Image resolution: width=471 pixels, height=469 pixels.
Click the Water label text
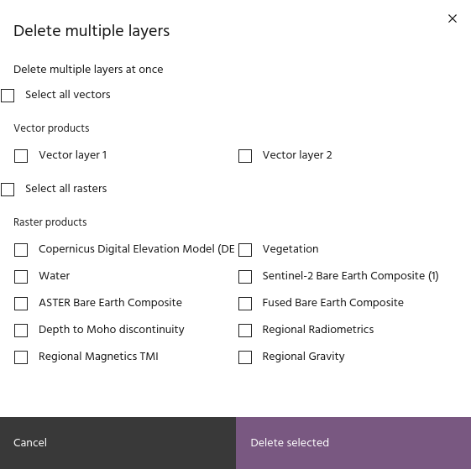pyautogui.click(x=54, y=276)
